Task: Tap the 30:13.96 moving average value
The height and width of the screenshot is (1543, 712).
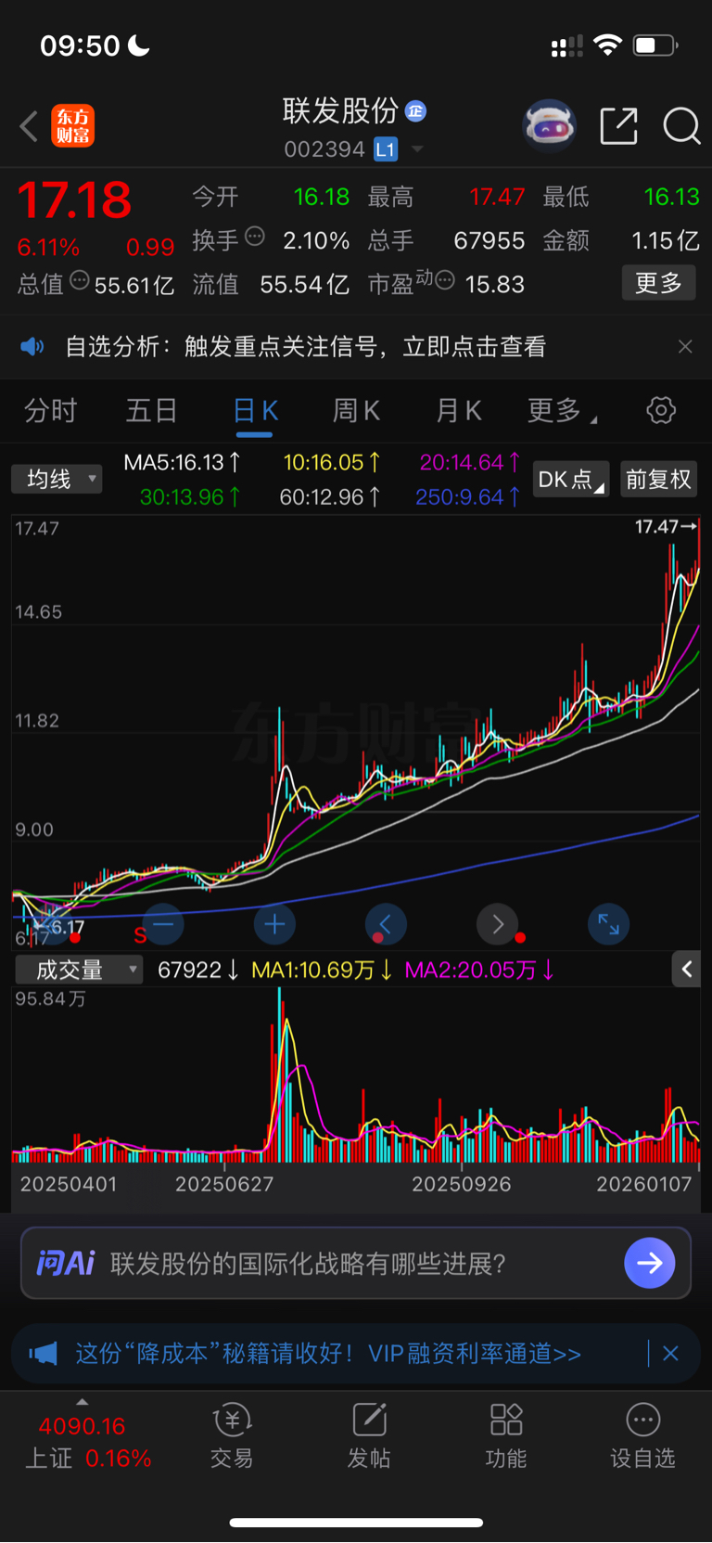Action: [190, 497]
